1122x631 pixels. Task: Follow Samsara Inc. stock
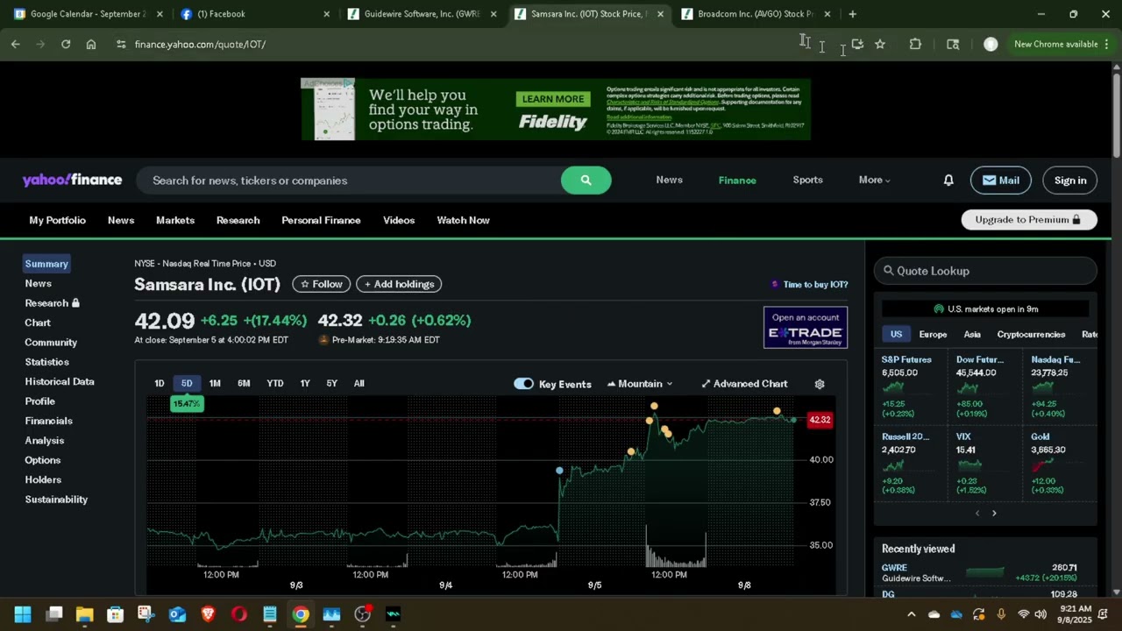pos(322,284)
